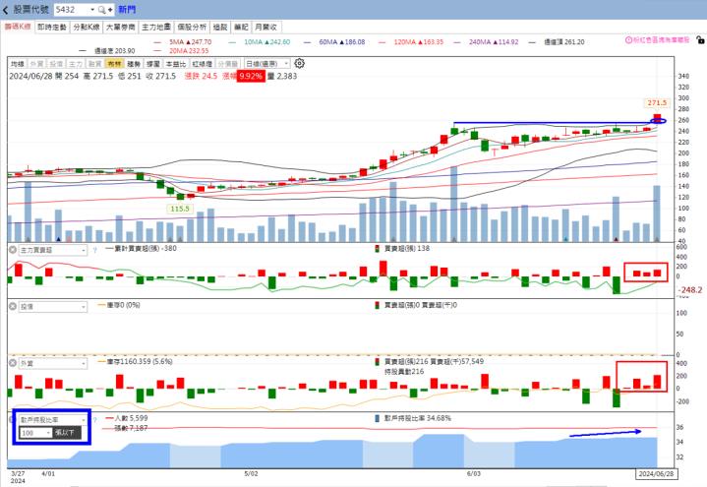The height and width of the screenshot is (487, 707).
Task: Open the 日線(還原) period dropdown
Action: click(266, 64)
